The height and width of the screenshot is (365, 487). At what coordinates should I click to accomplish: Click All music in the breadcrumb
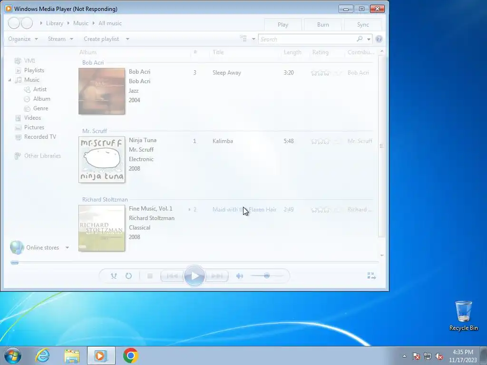(x=110, y=23)
